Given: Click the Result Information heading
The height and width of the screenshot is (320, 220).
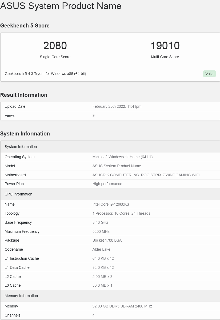Looking at the screenshot, I should coord(24,95).
